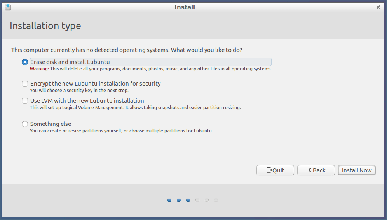Image resolution: width=387 pixels, height=220 pixels.
Task: Click the installer icon in the title bar
Action: 8,7
